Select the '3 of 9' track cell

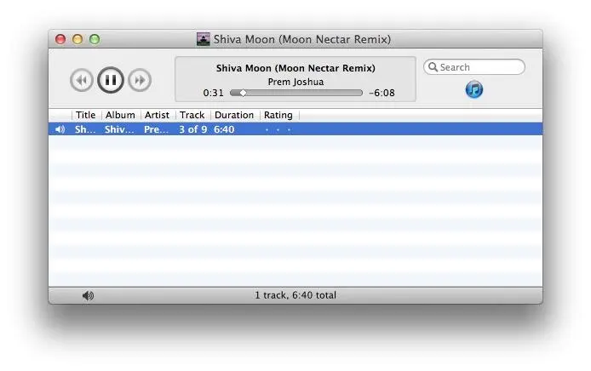click(x=192, y=129)
